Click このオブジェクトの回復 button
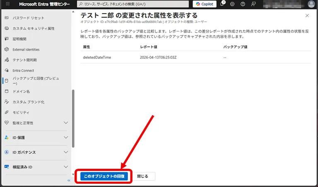The width and height of the screenshot is (318, 187). [x=104, y=176]
